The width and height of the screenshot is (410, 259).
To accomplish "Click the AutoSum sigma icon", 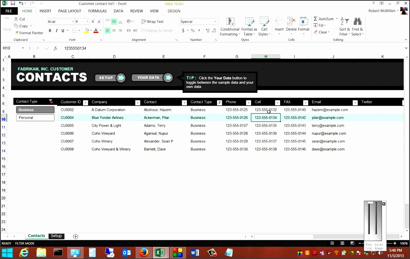I will click(315, 19).
